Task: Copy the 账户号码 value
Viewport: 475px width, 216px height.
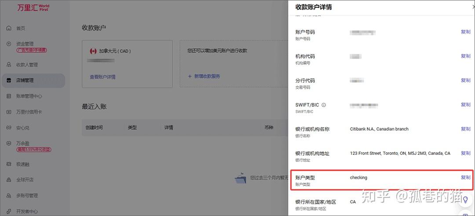Action: pyautogui.click(x=466, y=32)
